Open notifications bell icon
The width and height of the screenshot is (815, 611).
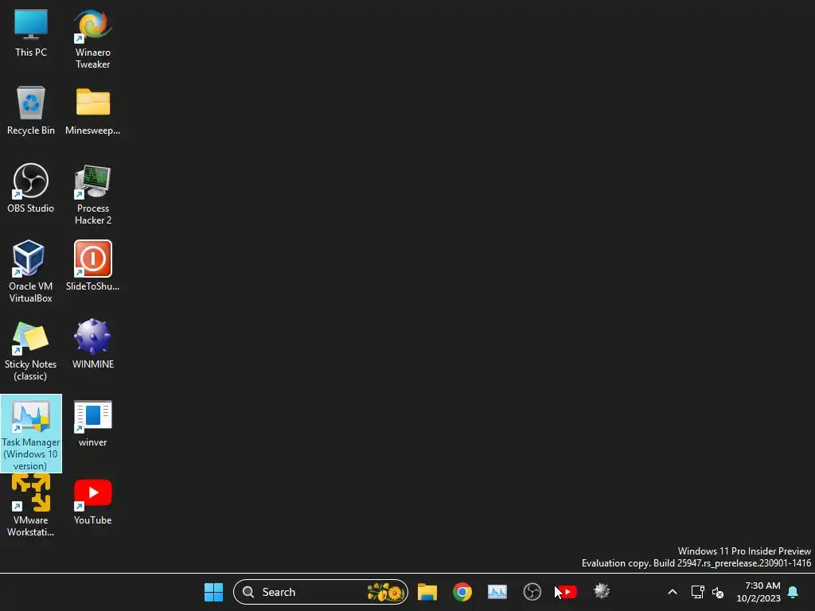793,592
